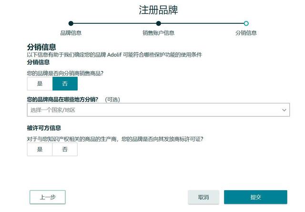The height and width of the screenshot is (212, 305).
Task: Select 是 for trademark license question
Action: pos(40,150)
